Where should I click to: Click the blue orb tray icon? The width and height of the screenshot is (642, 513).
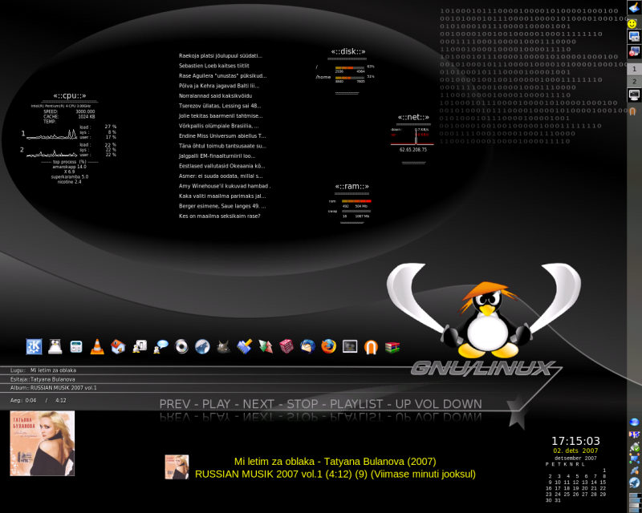click(634, 422)
